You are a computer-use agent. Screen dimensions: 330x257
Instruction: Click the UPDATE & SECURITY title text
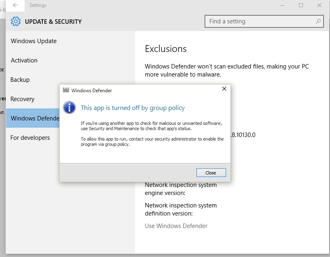point(53,22)
